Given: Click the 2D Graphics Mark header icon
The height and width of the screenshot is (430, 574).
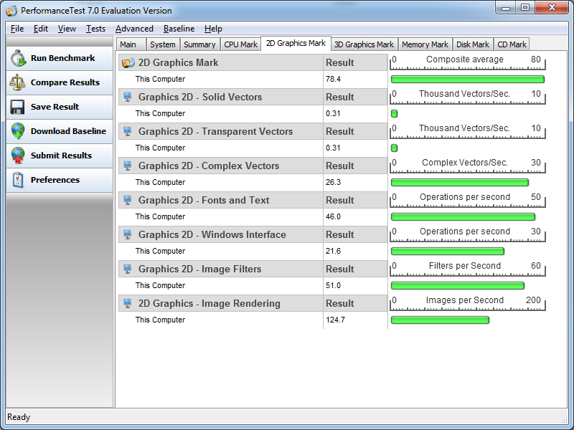Looking at the screenshot, I should coord(128,62).
